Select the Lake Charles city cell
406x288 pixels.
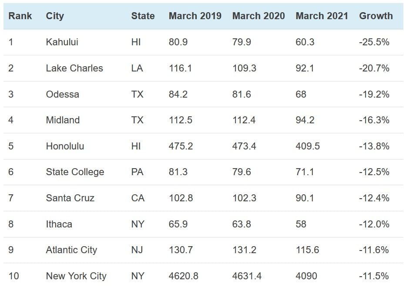coord(74,68)
